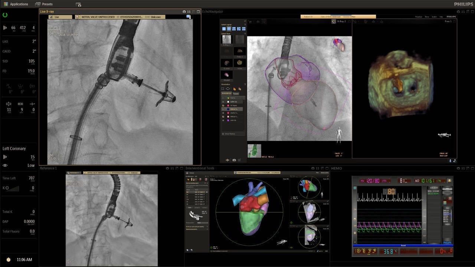Open the Applications menu
This screenshot has width=475, height=267.
(x=16, y=4)
